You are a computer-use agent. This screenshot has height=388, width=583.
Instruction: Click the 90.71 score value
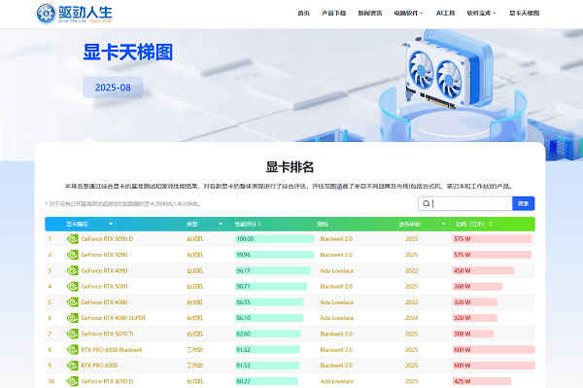click(243, 287)
